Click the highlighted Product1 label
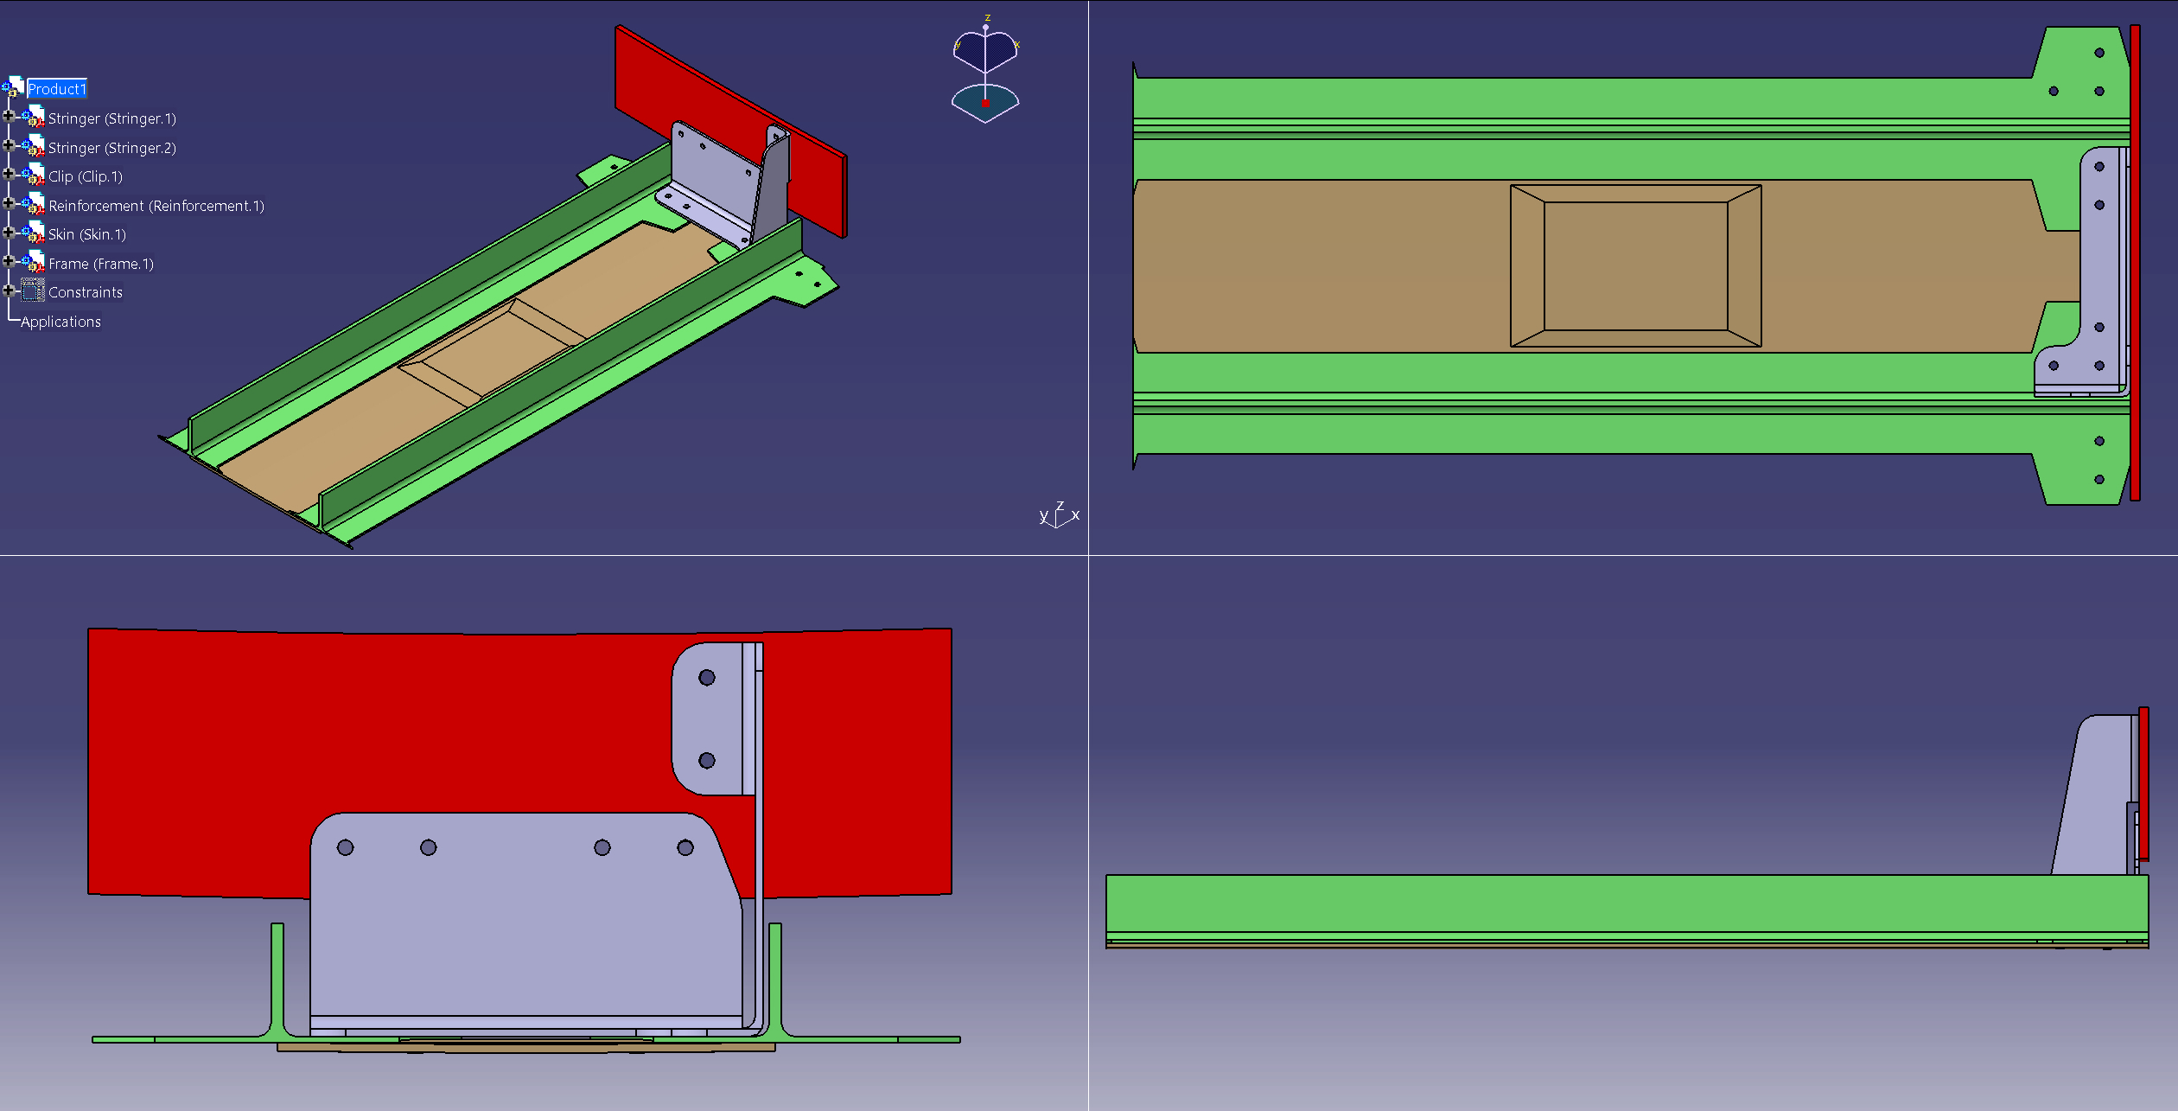2178x1111 pixels. (57, 88)
